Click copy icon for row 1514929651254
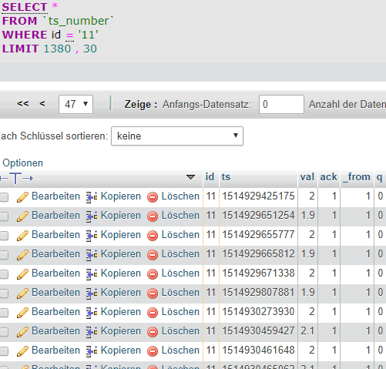386x369 pixels. pyautogui.click(x=92, y=216)
